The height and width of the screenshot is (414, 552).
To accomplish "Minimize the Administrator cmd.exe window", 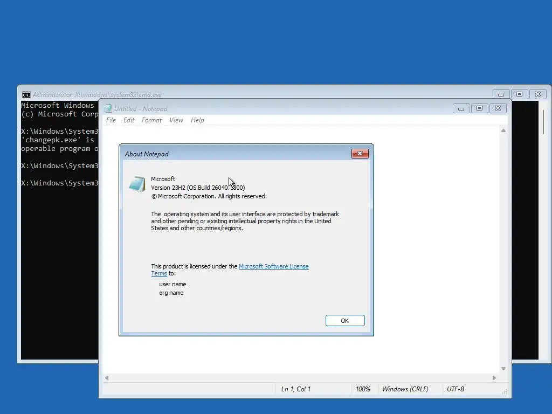I will tap(501, 94).
